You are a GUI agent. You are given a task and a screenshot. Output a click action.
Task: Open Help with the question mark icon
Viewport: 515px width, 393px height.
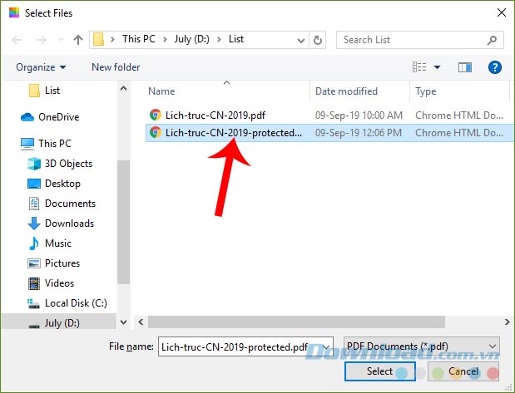pyautogui.click(x=495, y=67)
